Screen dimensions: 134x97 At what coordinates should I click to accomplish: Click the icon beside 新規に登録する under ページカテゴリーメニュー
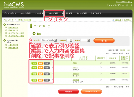6,48
